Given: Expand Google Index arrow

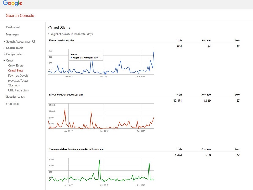Looking at the screenshot, I should coord(4,54).
